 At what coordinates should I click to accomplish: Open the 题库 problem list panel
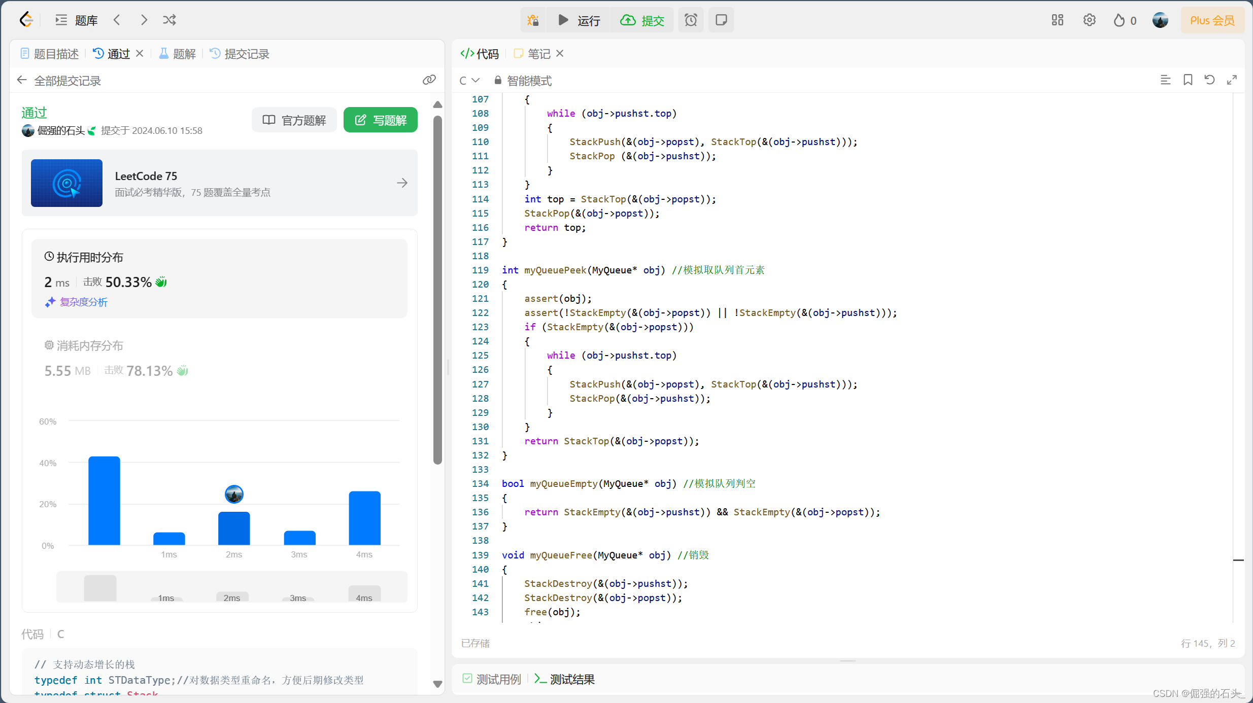pyautogui.click(x=77, y=20)
